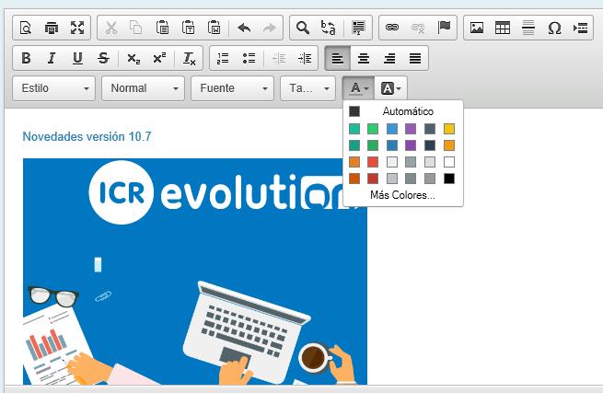Screen dimensions: 603x393
Task: Remove formatting with the Tx icon
Action: coord(189,58)
